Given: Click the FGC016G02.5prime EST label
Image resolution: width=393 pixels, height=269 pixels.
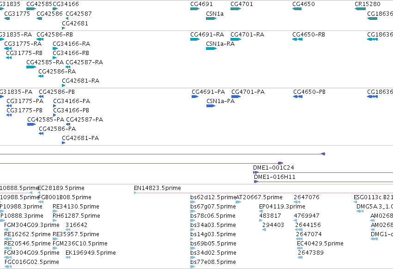Looking at the screenshot, I should [x=32, y=262].
